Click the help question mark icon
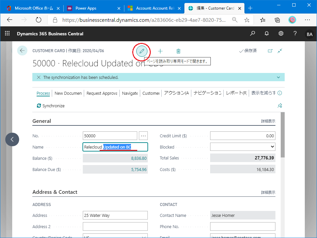Image resolution: width=317 pixels, height=238 pixels. coord(295,33)
